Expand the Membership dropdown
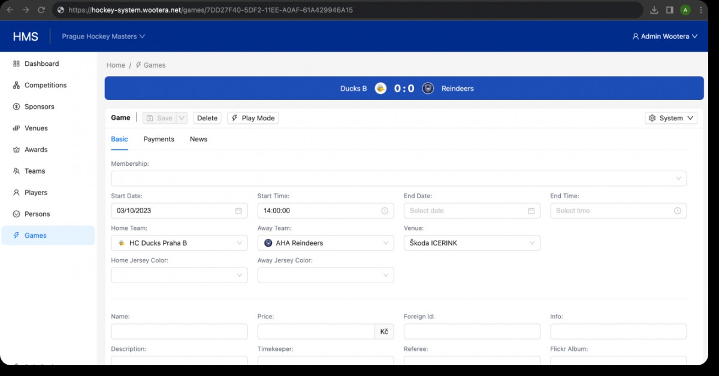Screen dimensions: 719x376 pos(398,178)
